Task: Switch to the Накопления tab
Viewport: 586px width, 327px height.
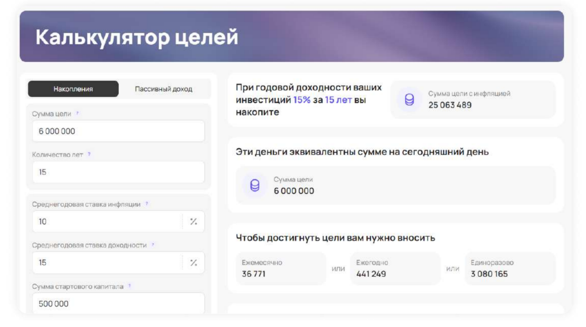Action: pyautogui.click(x=73, y=89)
